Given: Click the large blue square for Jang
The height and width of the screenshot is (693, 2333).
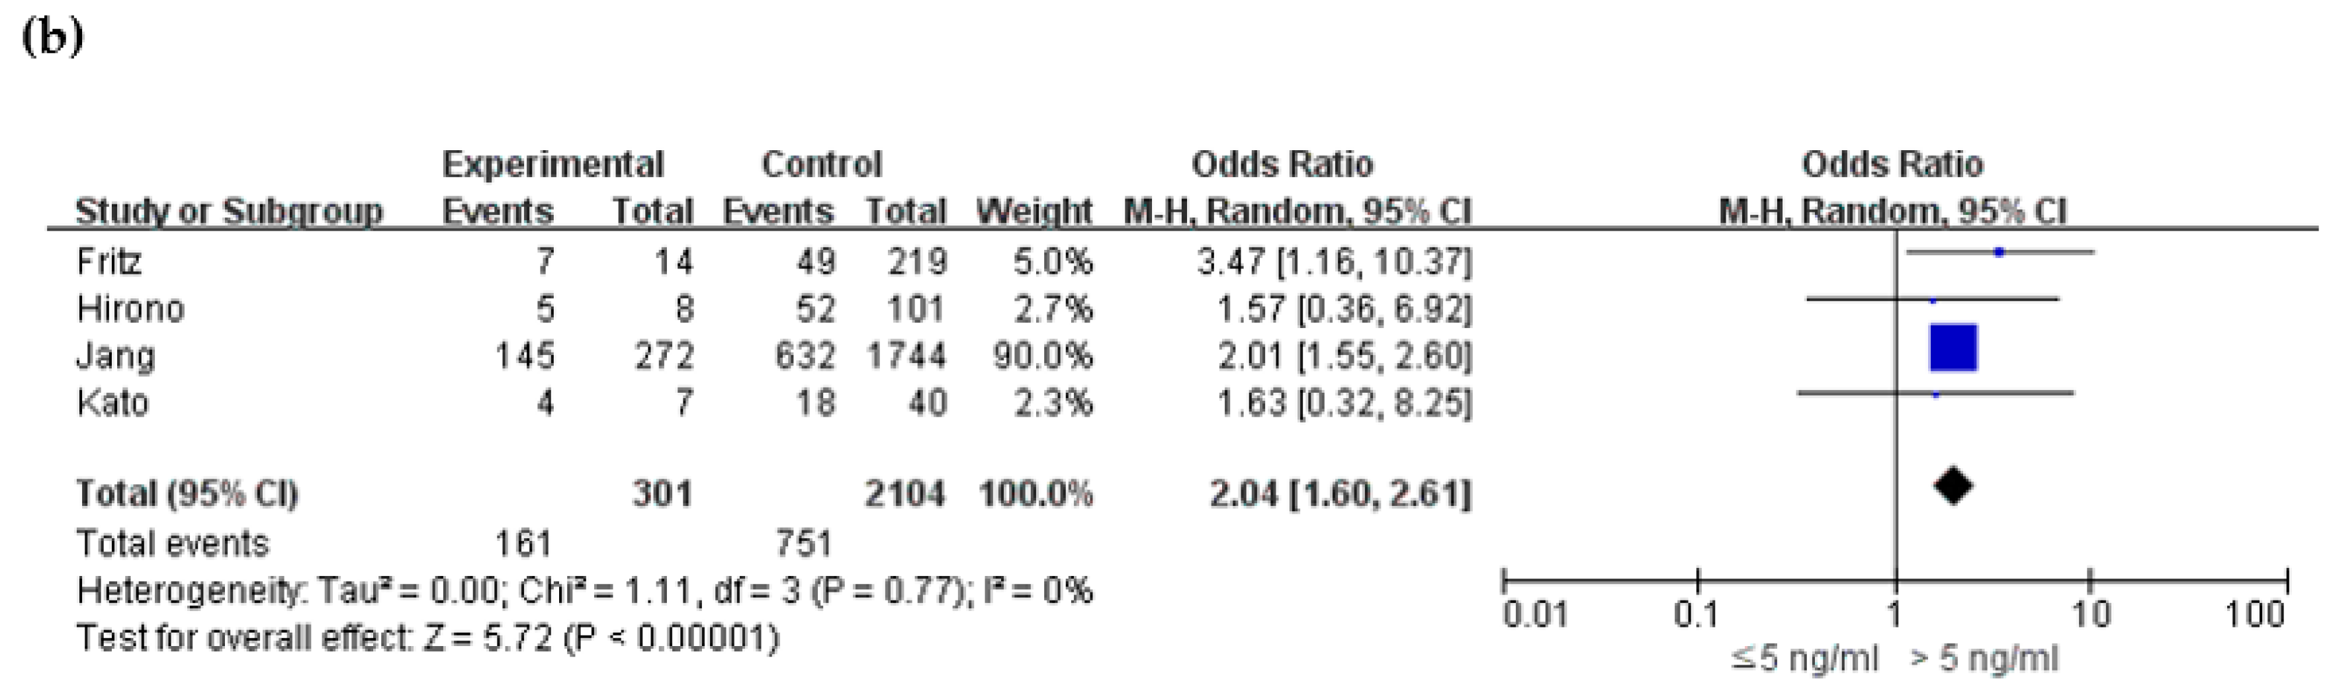Looking at the screenshot, I should point(1953,347).
